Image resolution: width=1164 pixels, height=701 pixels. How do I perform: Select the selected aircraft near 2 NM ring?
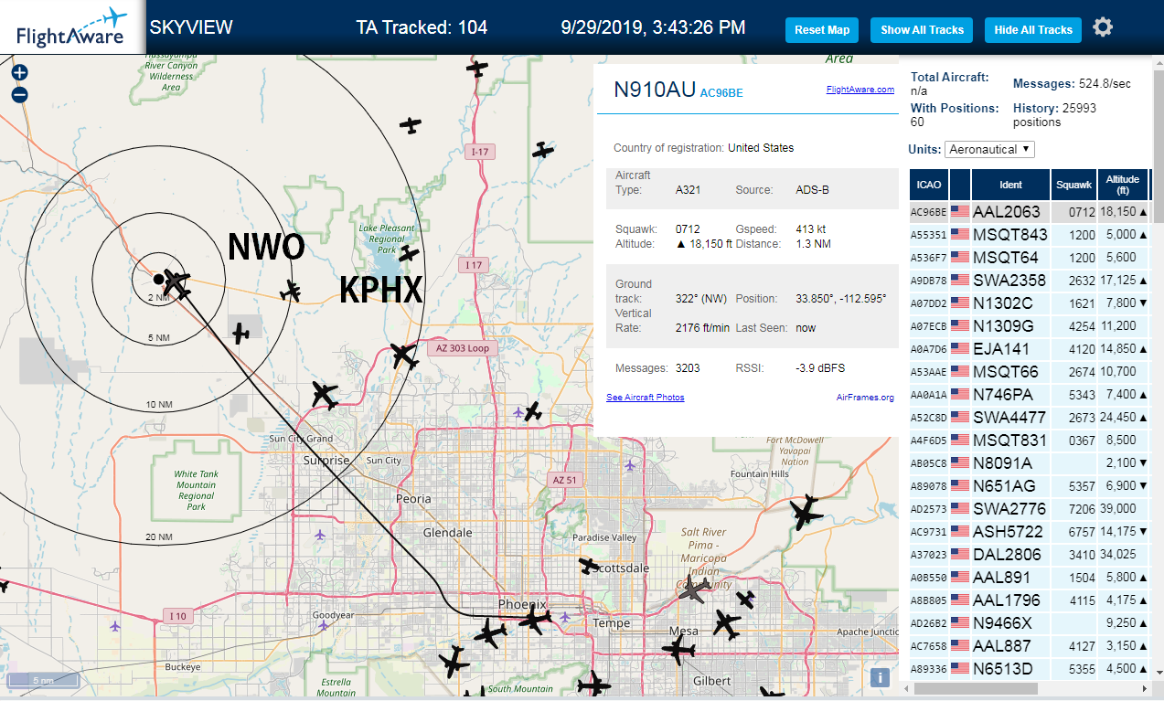[x=175, y=283]
